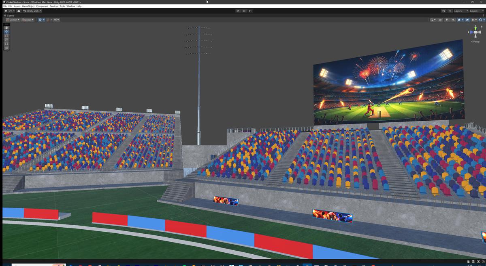
Task: Open the global search magnifier
Action: [450, 11]
